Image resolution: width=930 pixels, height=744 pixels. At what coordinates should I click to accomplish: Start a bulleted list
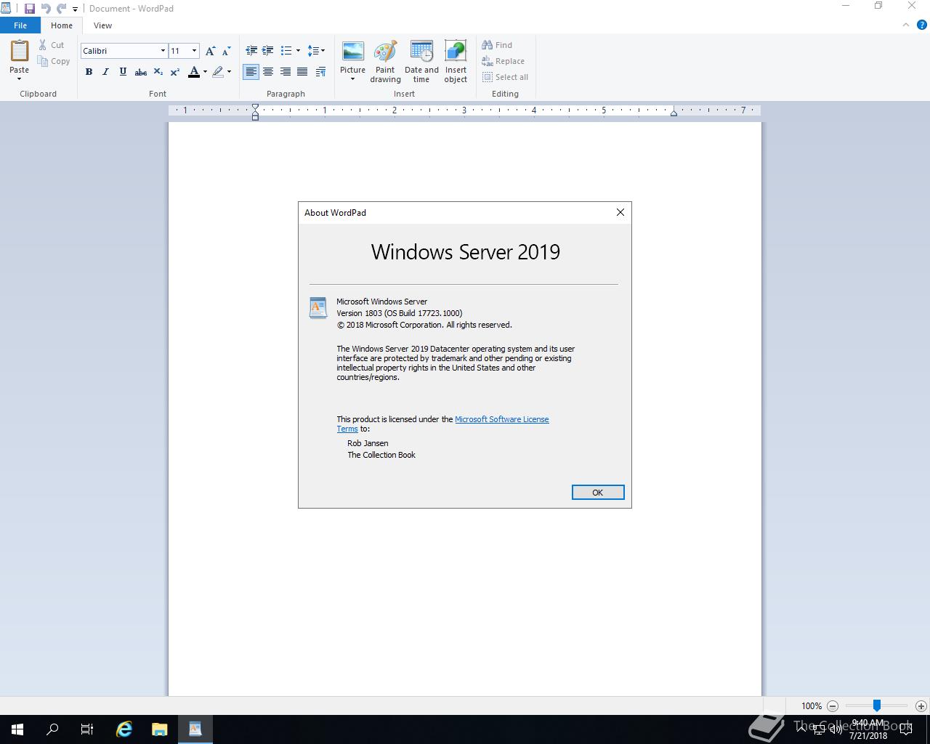click(x=286, y=51)
